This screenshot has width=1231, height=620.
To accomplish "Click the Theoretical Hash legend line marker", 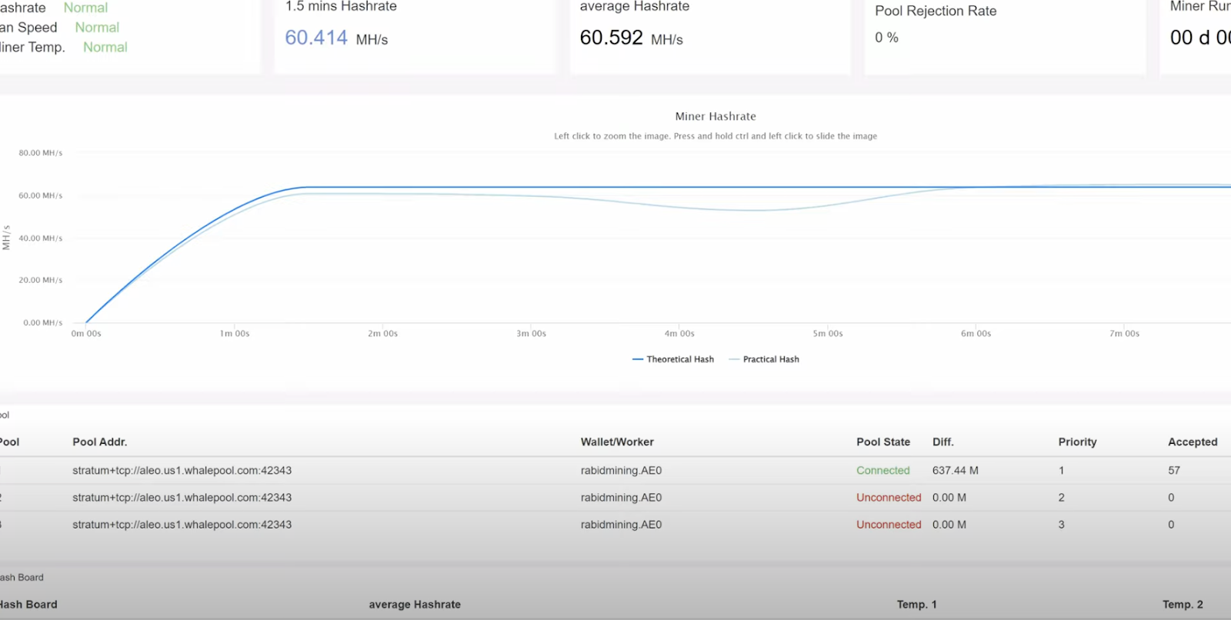I will pos(638,359).
